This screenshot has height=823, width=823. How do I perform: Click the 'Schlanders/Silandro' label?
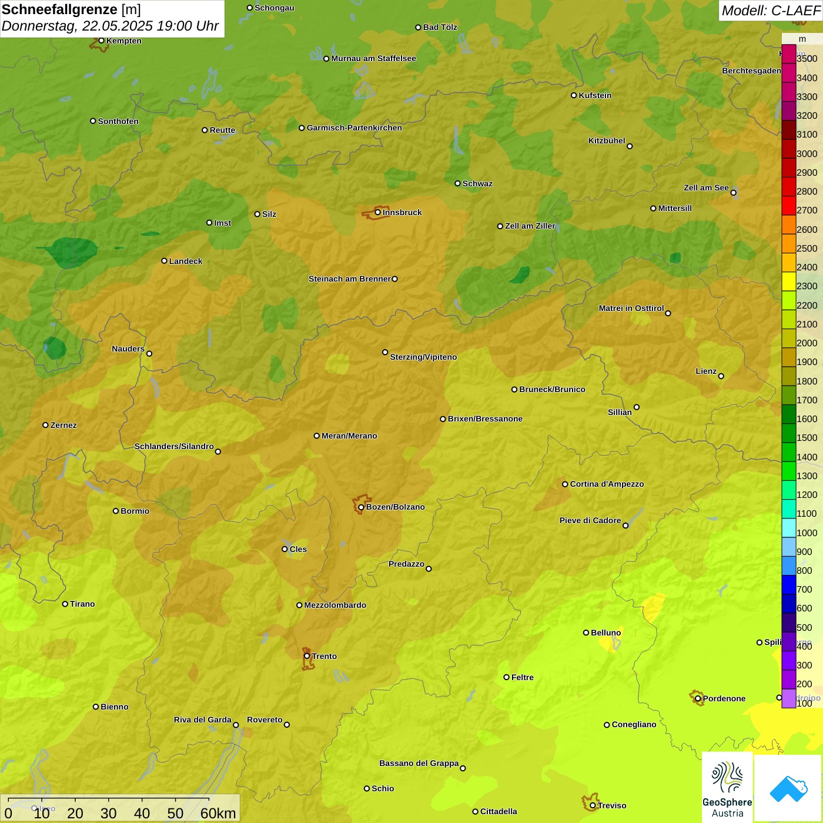coord(174,446)
